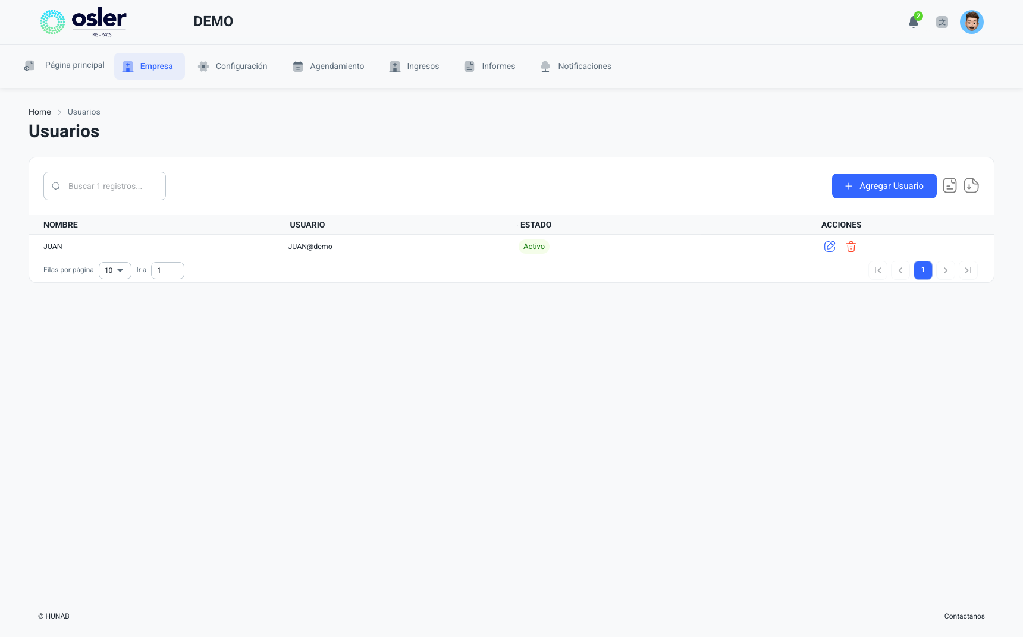Delete user JUAN with trash icon
1023x637 pixels.
click(851, 247)
